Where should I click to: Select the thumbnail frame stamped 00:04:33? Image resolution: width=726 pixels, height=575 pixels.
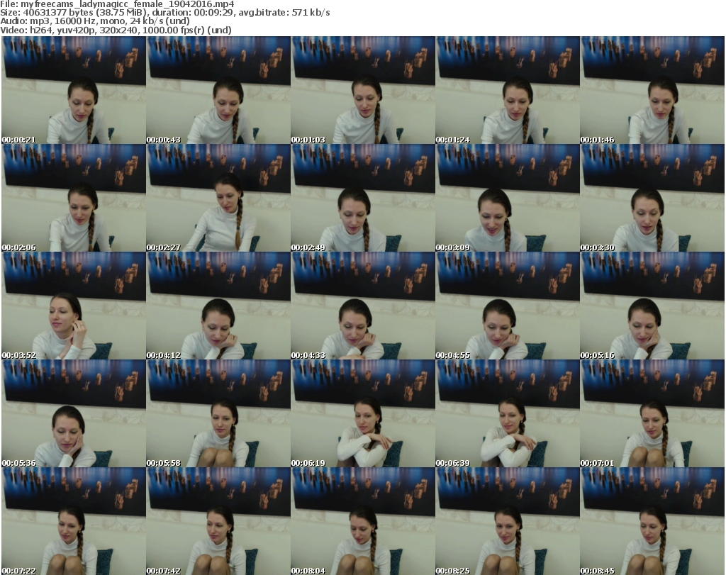pos(363,306)
